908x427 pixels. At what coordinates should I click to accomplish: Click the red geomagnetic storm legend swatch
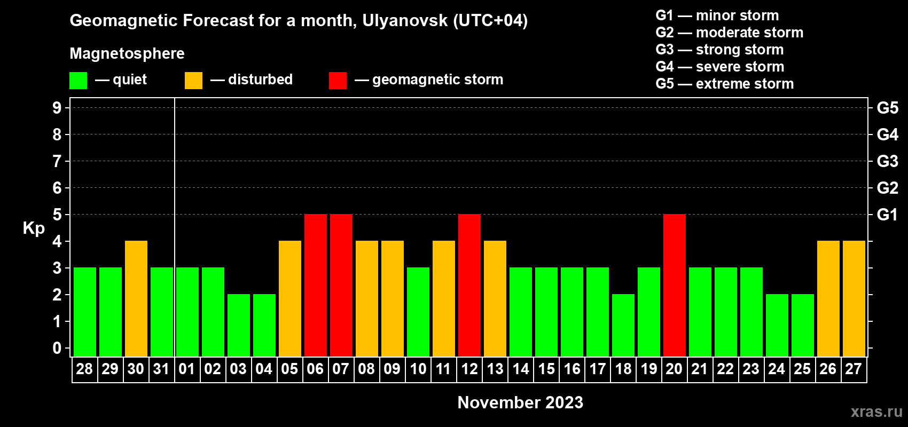pos(338,81)
